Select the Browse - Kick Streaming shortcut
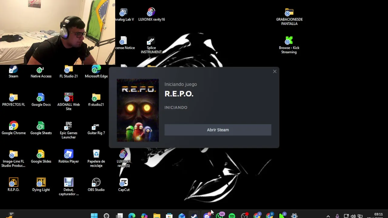The width and height of the screenshot is (388, 218). click(x=289, y=46)
